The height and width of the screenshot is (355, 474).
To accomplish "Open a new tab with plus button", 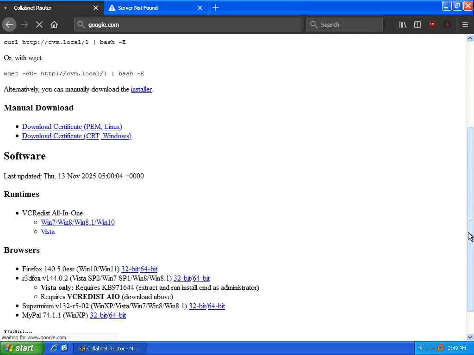I will tap(216, 7).
